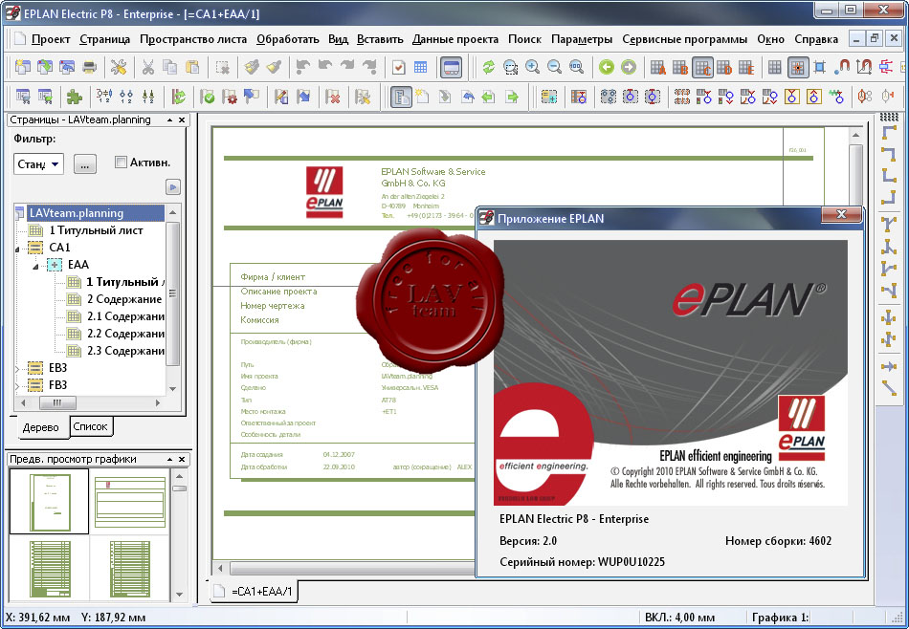Close the graphics preview panel

[x=182, y=459]
